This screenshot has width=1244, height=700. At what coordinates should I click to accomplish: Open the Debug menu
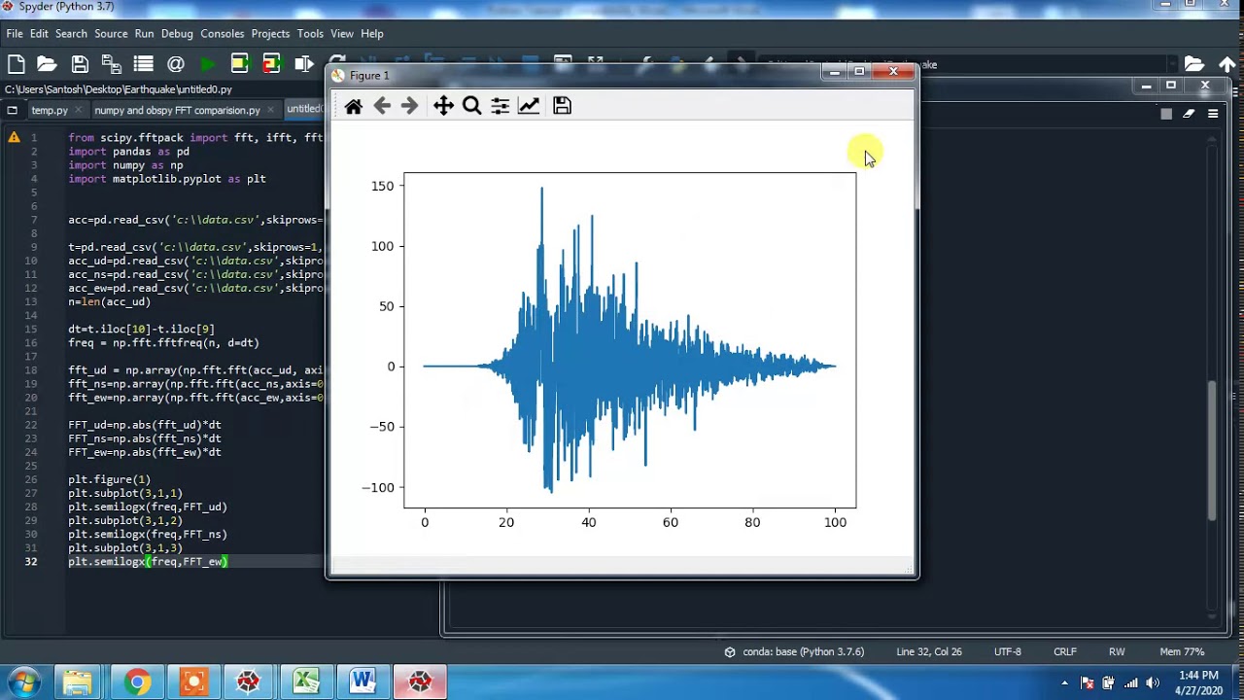coord(177,33)
